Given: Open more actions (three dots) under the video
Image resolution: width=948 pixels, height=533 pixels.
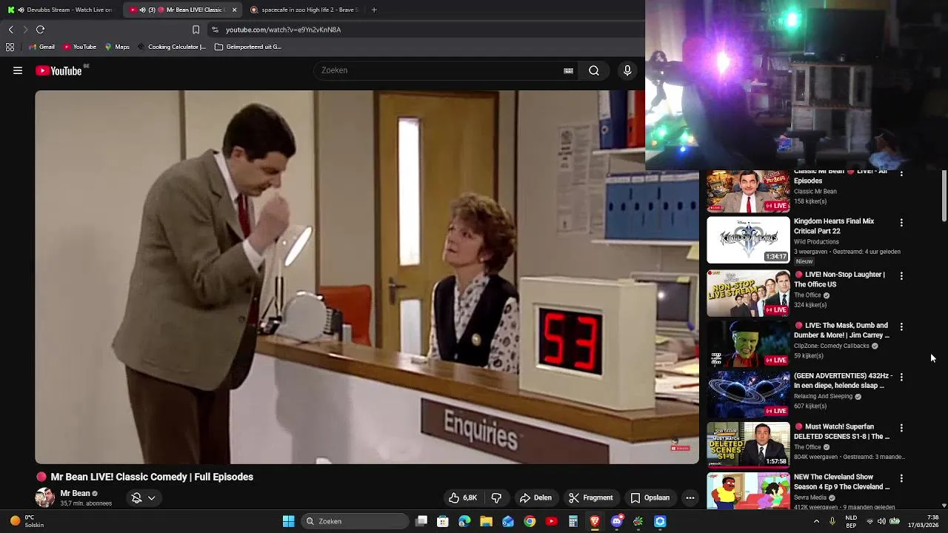Looking at the screenshot, I should click(x=690, y=497).
